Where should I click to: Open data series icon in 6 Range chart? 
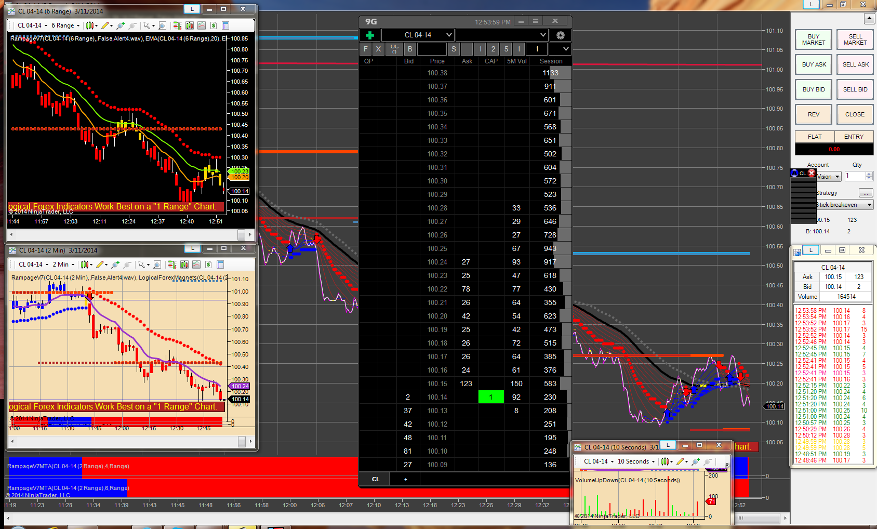tap(189, 25)
